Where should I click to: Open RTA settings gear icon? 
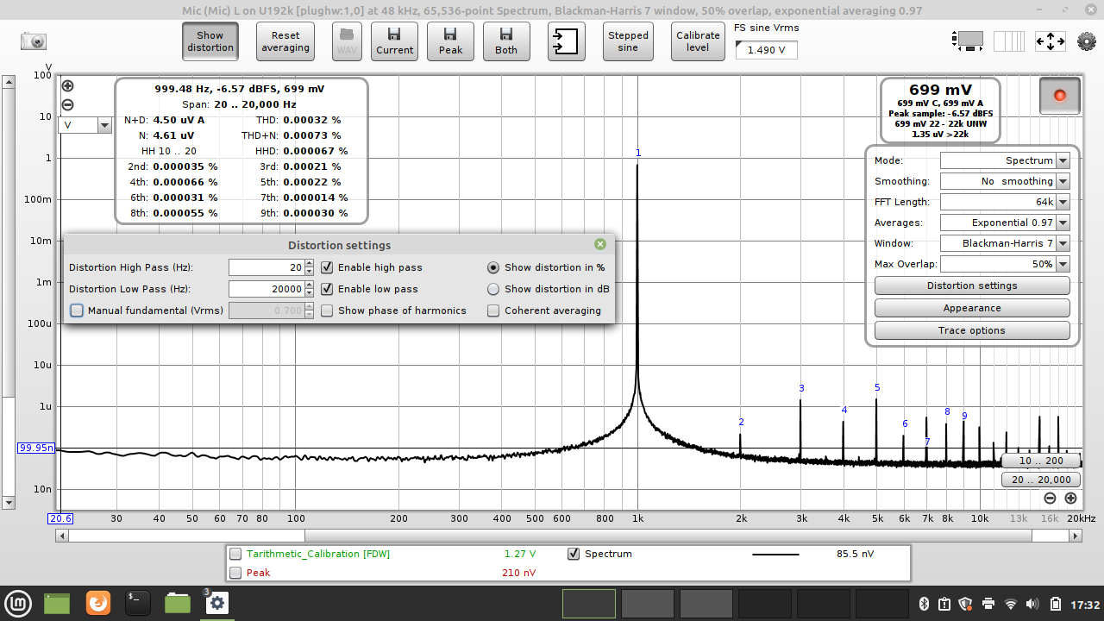tap(1087, 41)
